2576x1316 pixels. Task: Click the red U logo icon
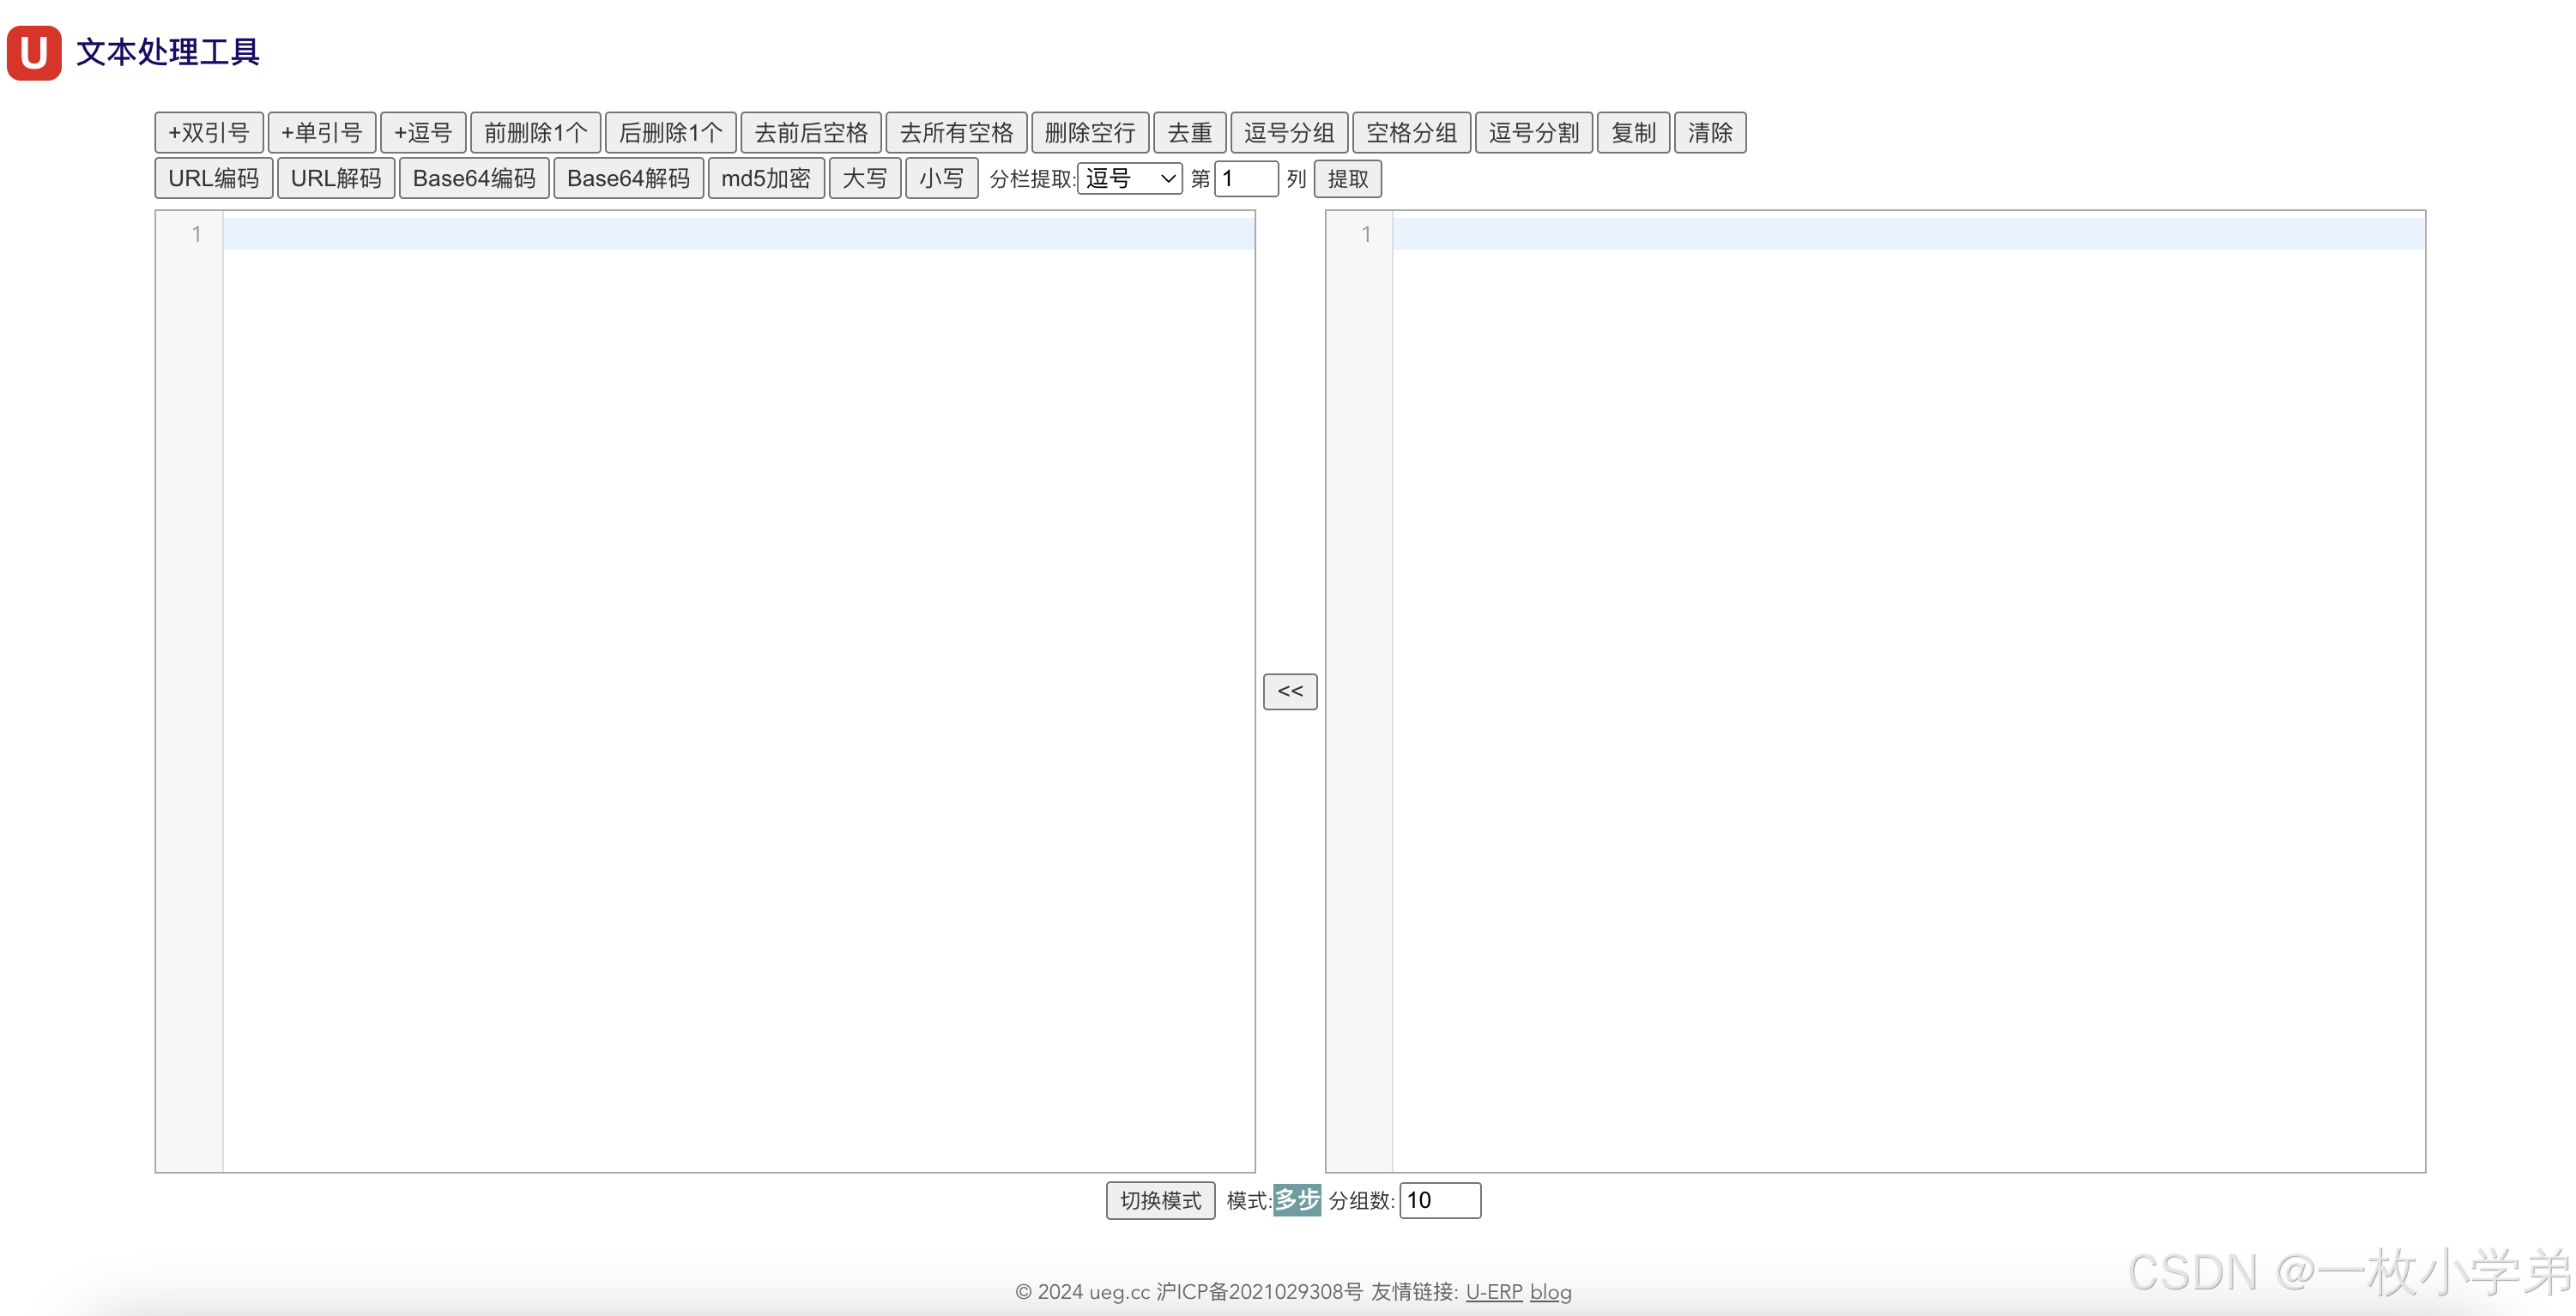[x=34, y=52]
